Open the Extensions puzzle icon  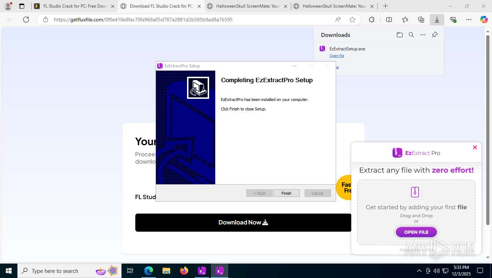pos(372,20)
